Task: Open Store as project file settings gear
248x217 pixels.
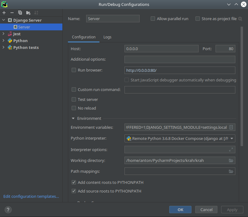Action: [x=240, y=19]
